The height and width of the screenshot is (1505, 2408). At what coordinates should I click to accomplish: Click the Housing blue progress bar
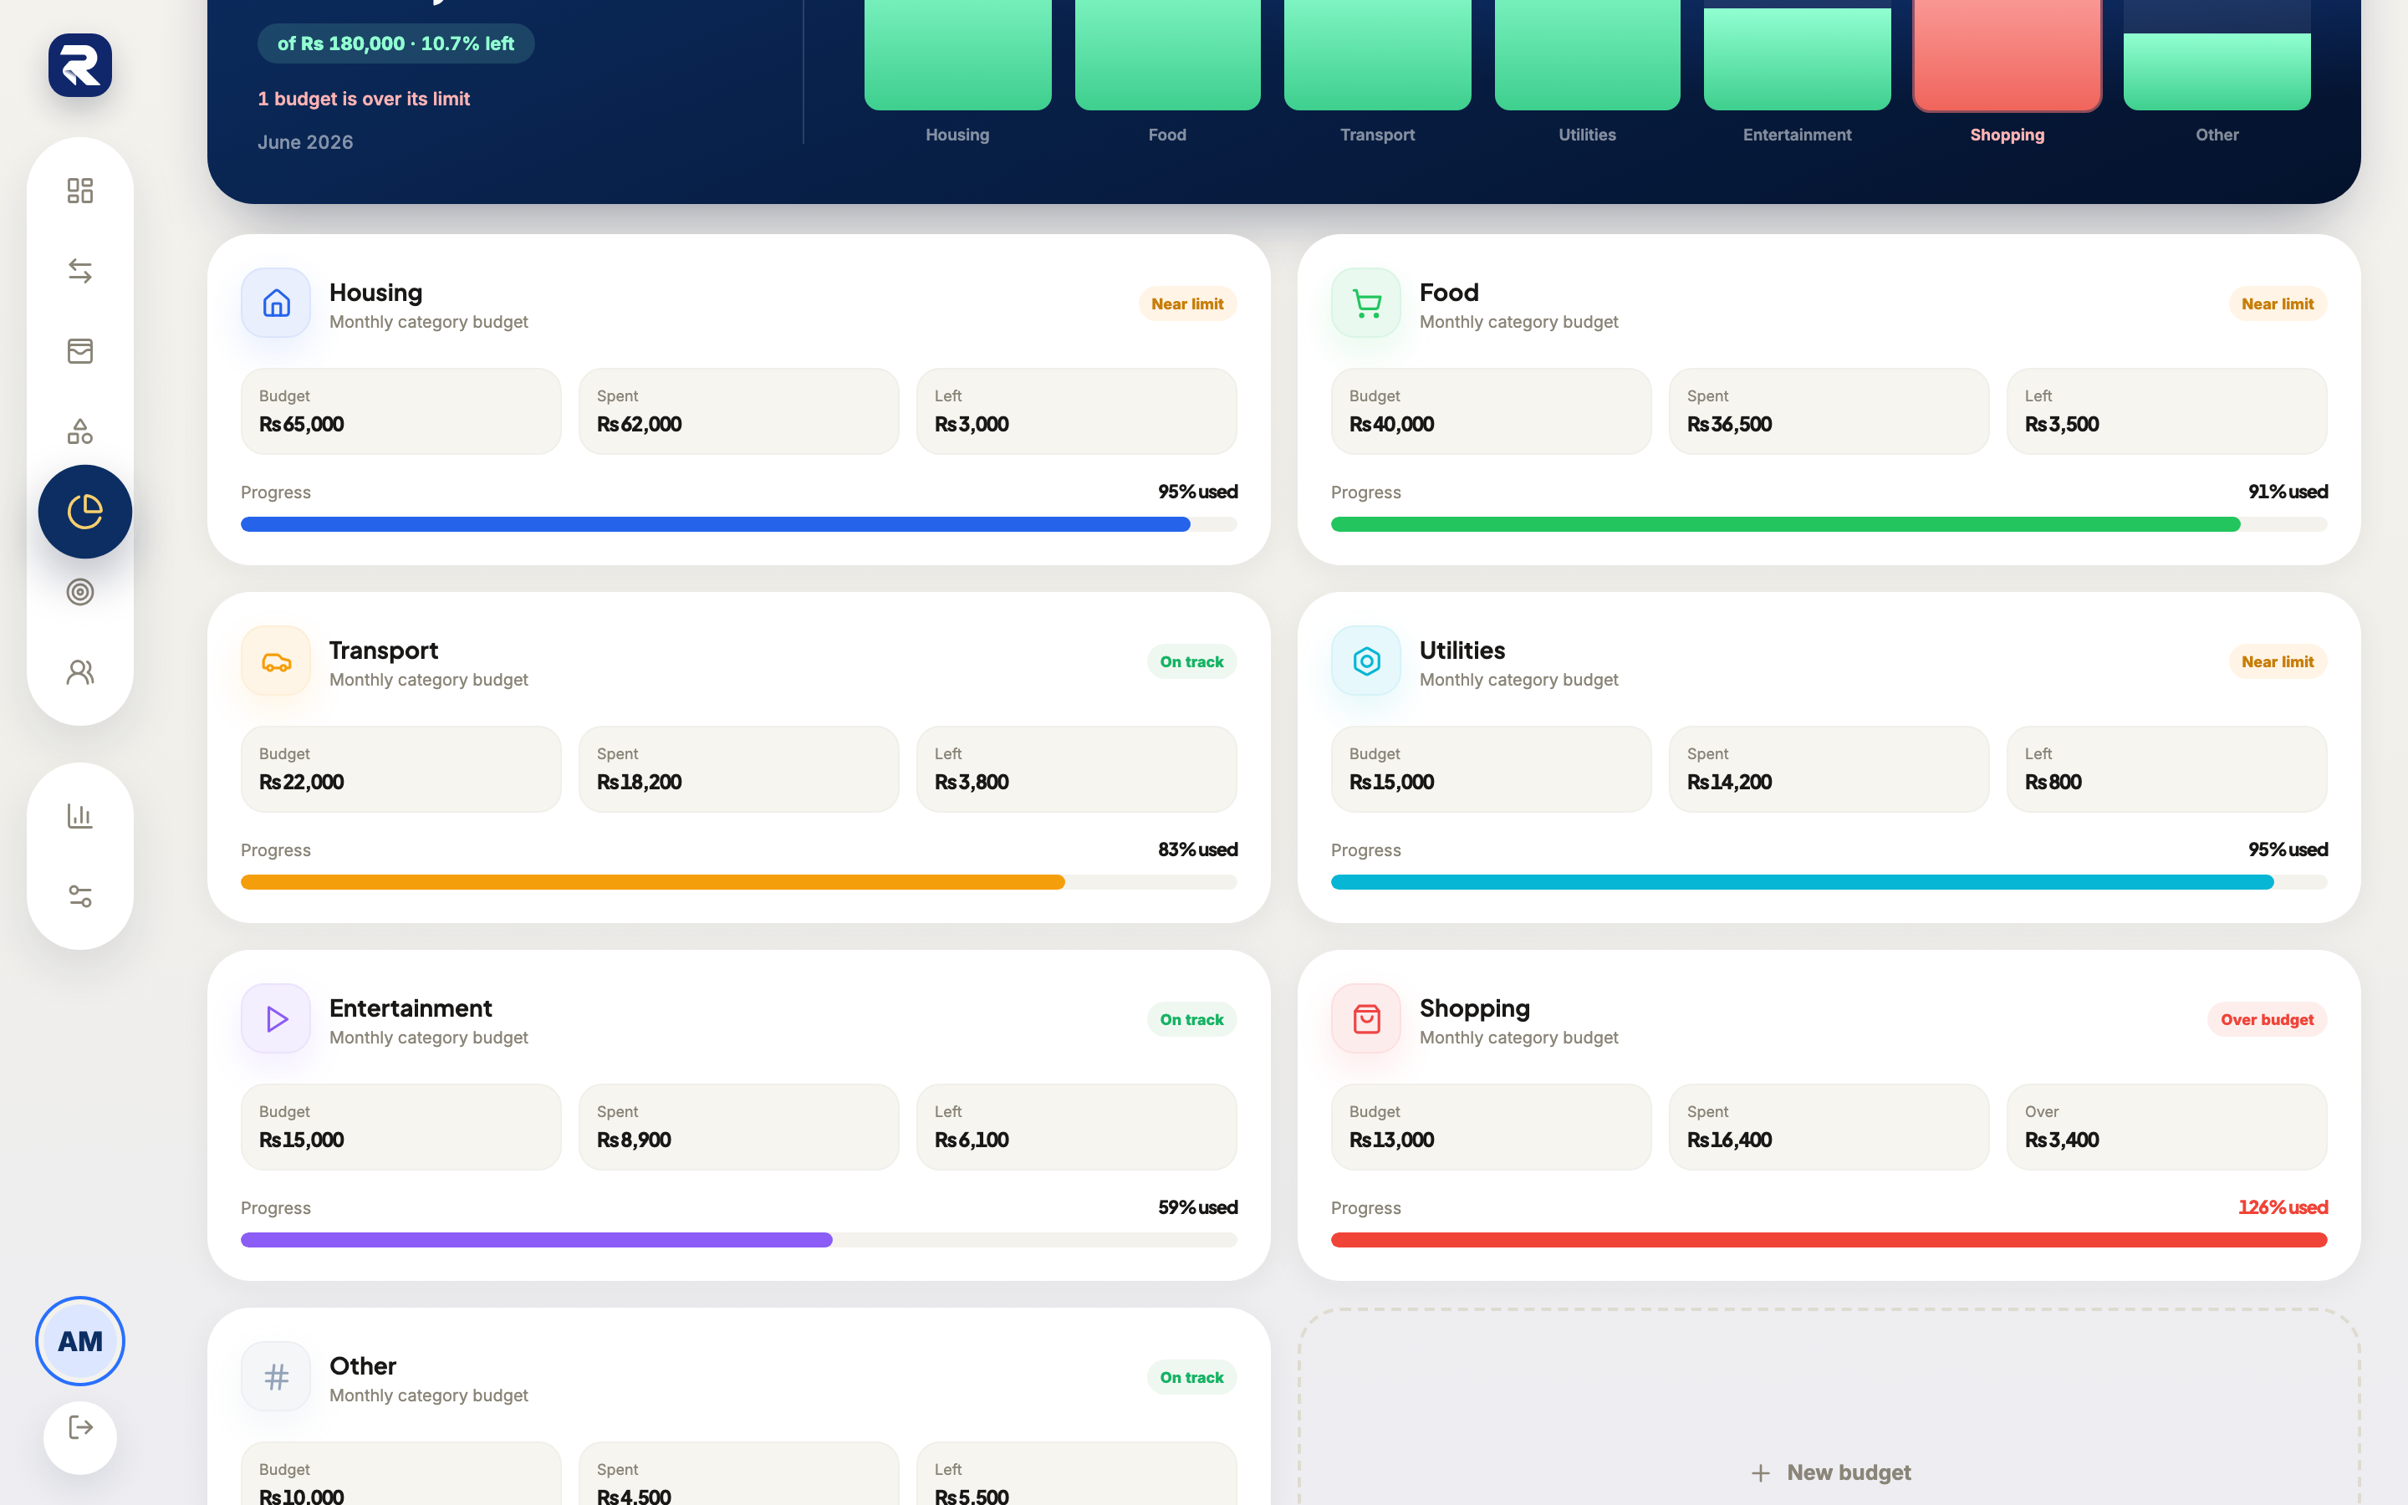coord(738,524)
